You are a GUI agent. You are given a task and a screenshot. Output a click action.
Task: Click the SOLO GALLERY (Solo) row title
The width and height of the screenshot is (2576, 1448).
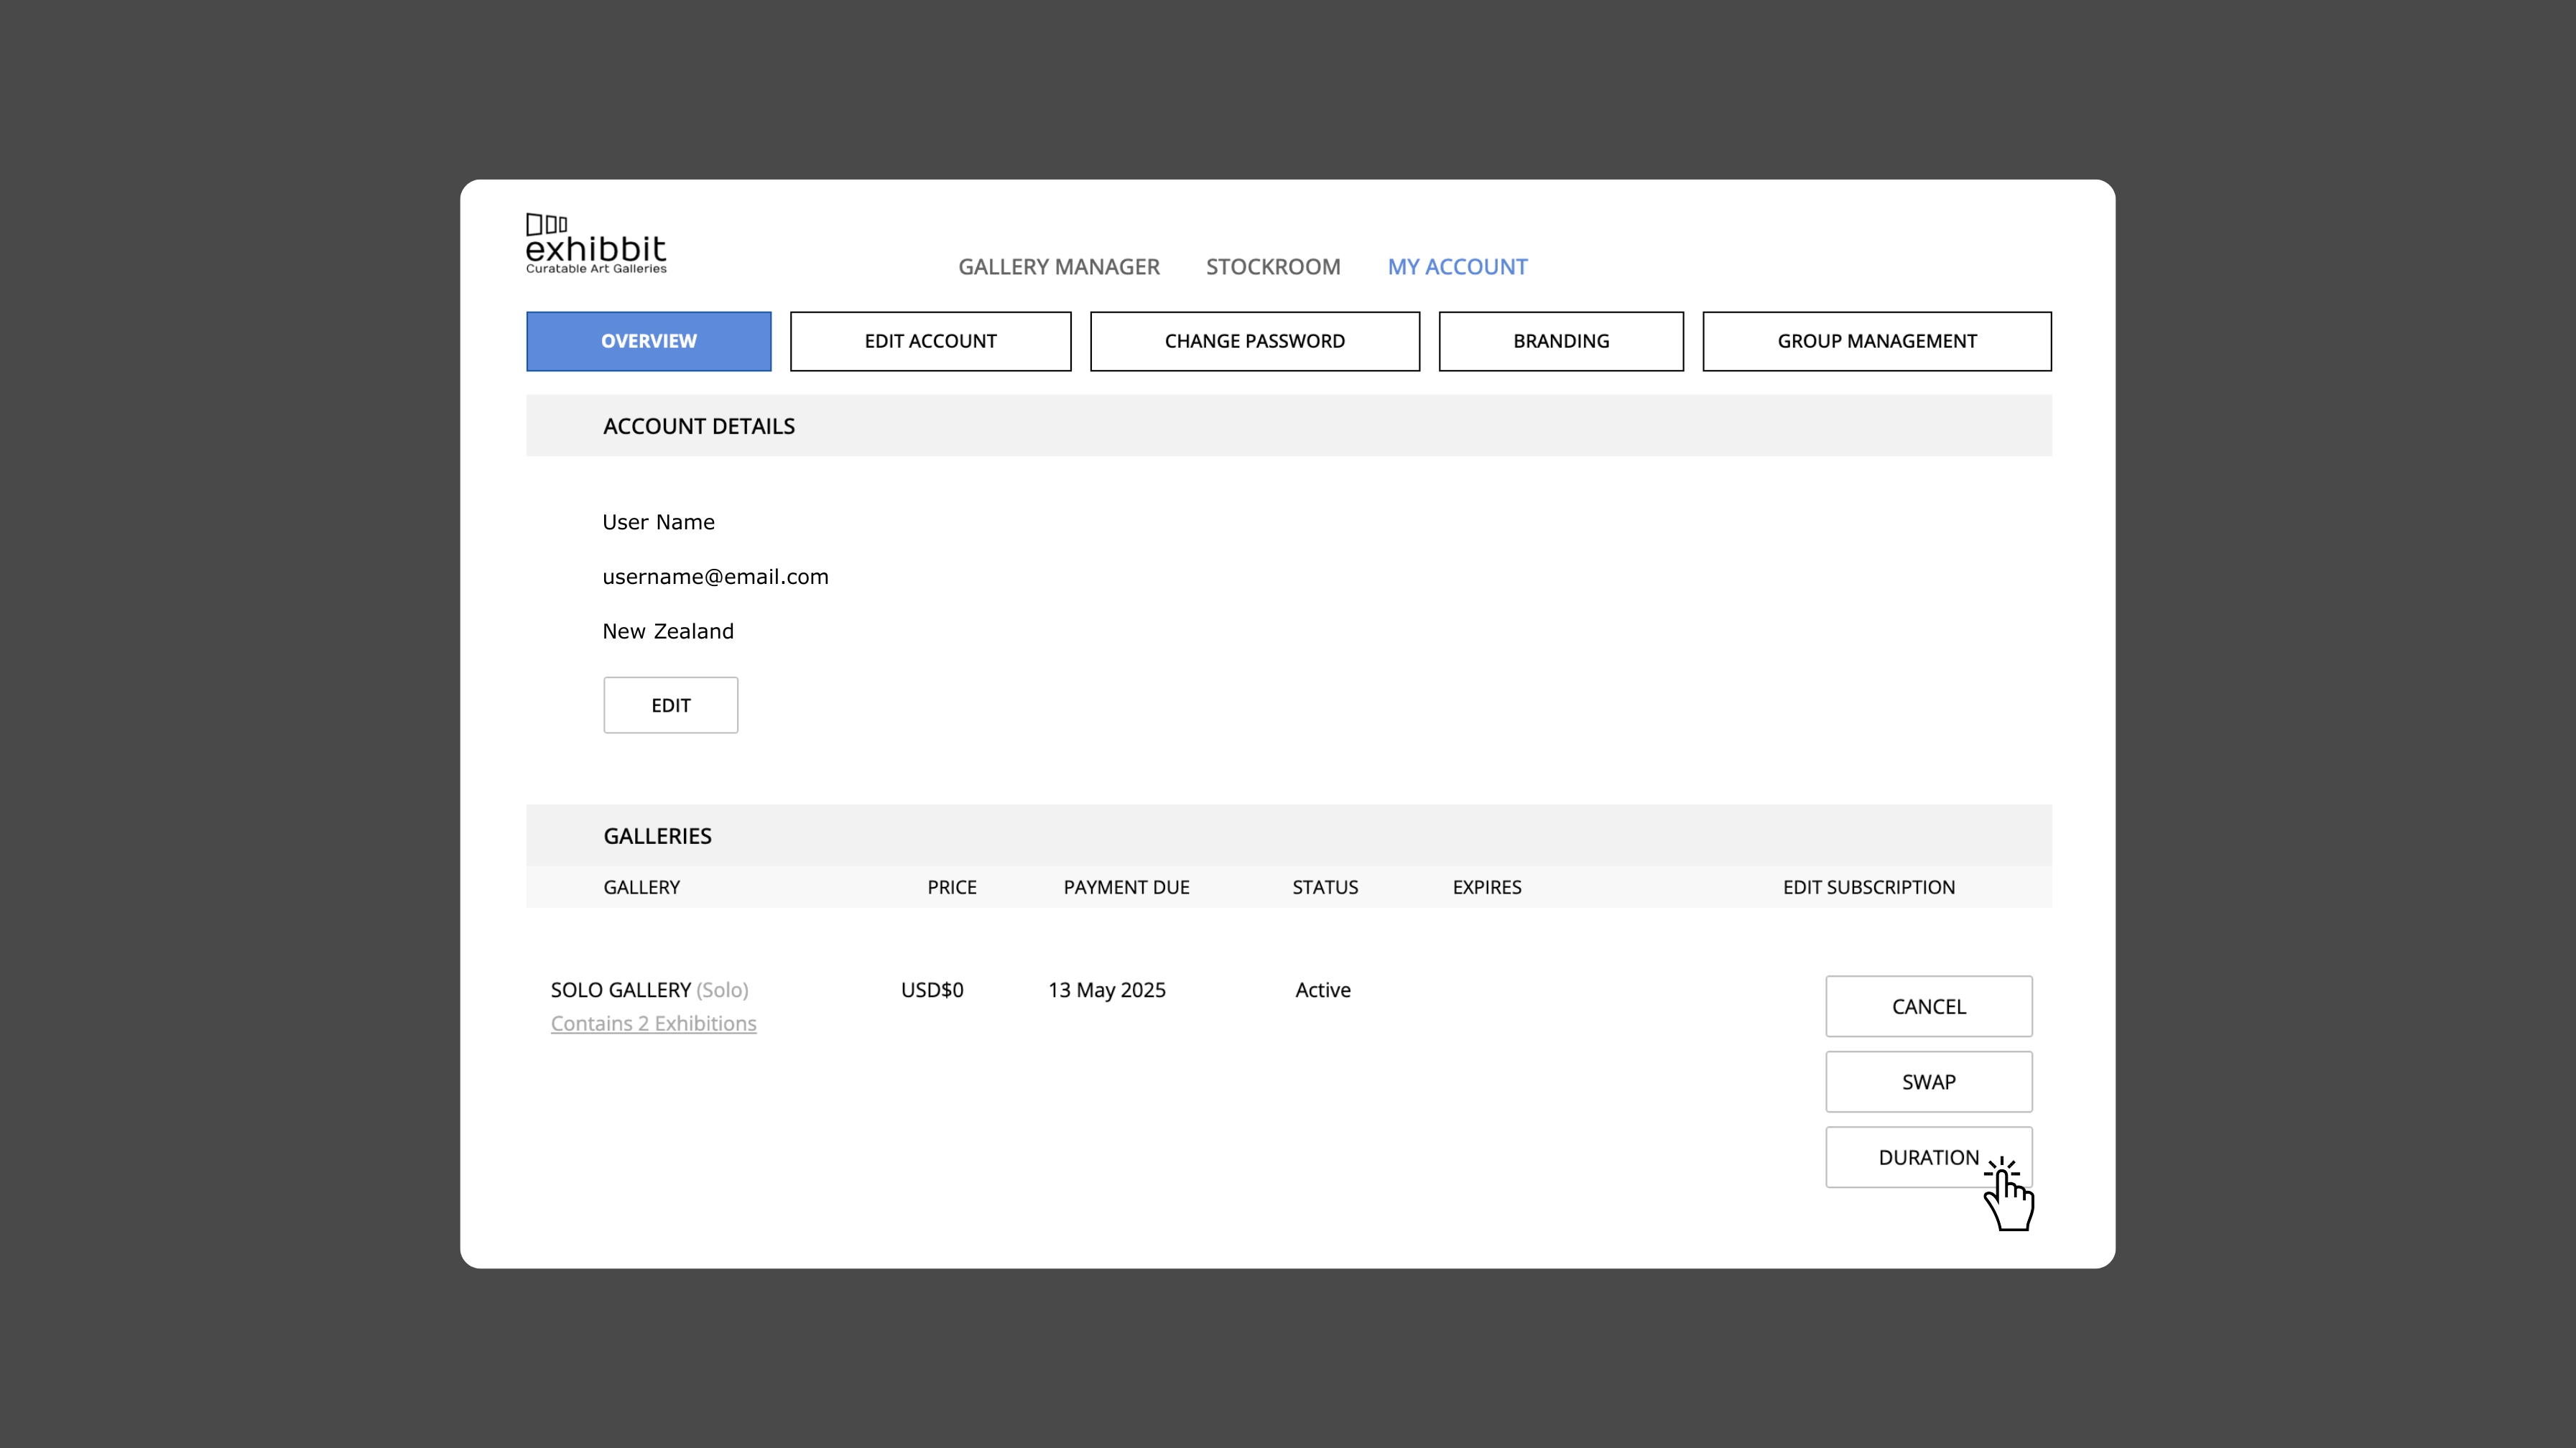coord(650,990)
